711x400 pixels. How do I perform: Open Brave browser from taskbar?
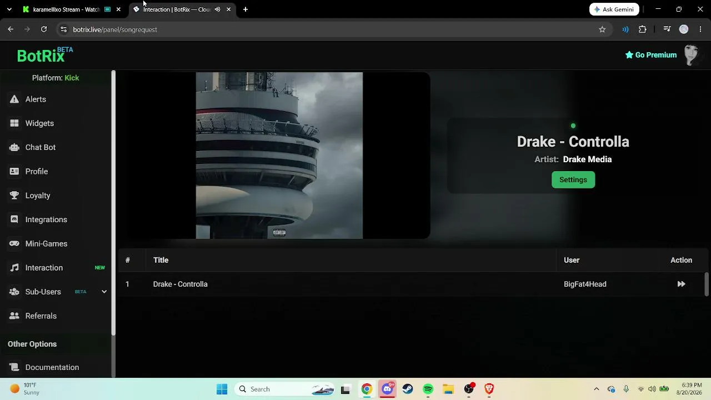(x=489, y=389)
